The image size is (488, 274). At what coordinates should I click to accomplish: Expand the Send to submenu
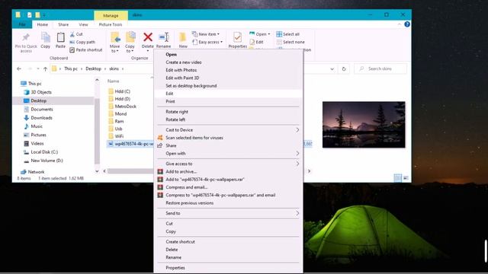297,213
